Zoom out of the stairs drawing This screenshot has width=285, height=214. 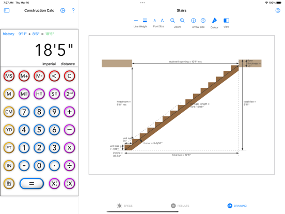[x=172, y=20]
